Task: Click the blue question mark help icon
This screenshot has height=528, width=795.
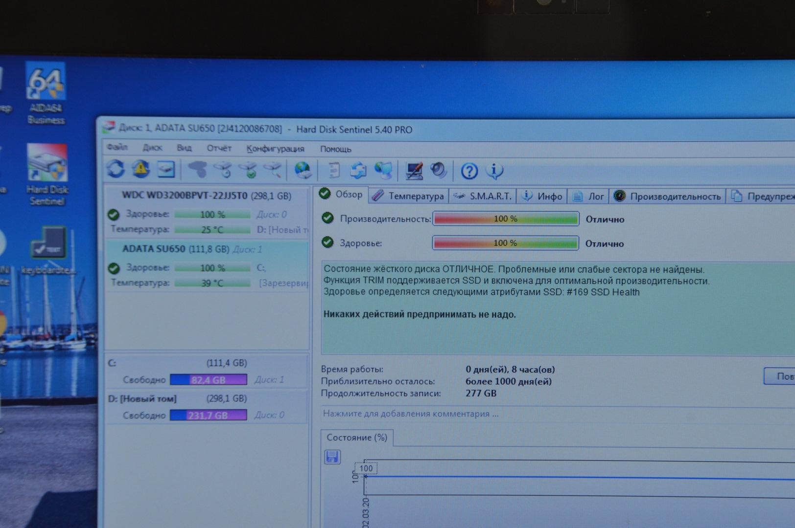Action: click(x=469, y=171)
